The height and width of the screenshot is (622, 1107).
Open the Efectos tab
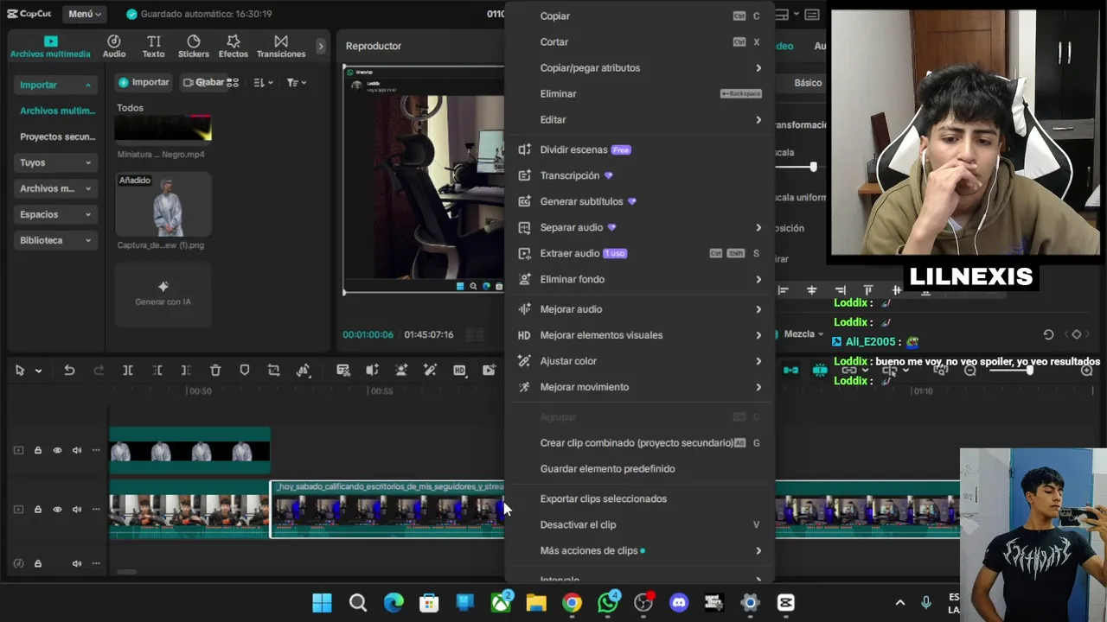pyautogui.click(x=234, y=47)
